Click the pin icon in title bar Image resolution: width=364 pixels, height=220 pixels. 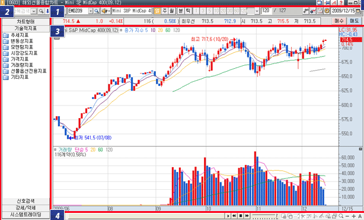[x=327, y=2]
